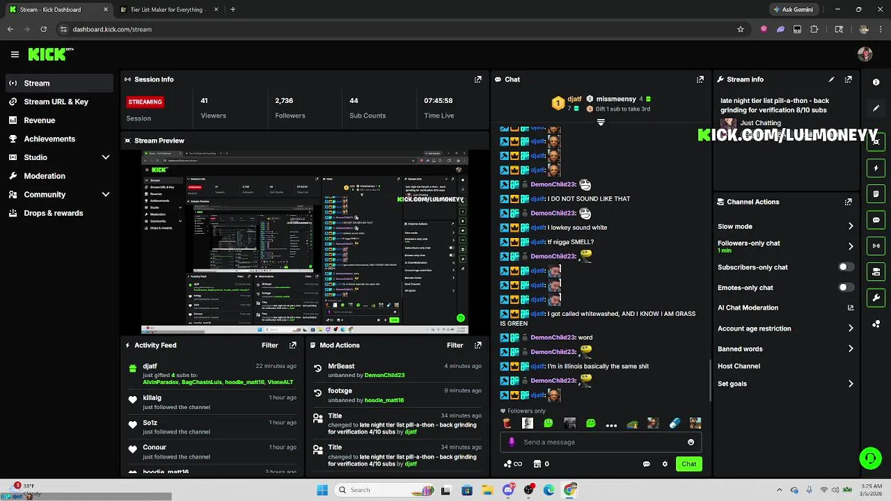Viewport: 891px width, 501px height.
Task: Click the lightning bolt icon in right sidebar
Action: coord(876,168)
